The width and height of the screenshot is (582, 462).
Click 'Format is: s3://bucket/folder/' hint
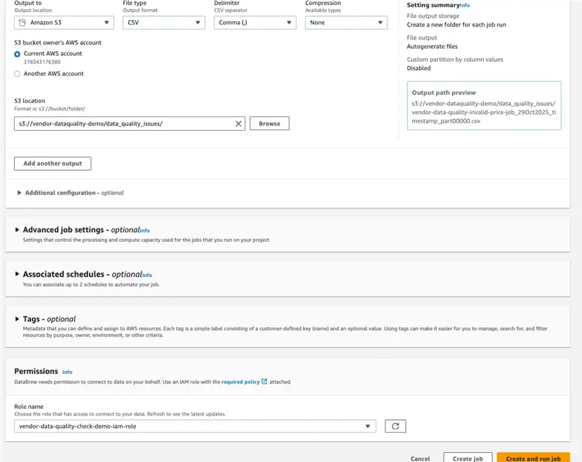(49, 109)
